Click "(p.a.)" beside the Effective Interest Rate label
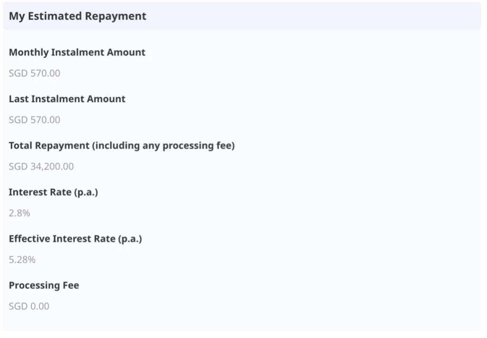Image resolution: width=487 pixels, height=338 pixels. tap(130, 239)
